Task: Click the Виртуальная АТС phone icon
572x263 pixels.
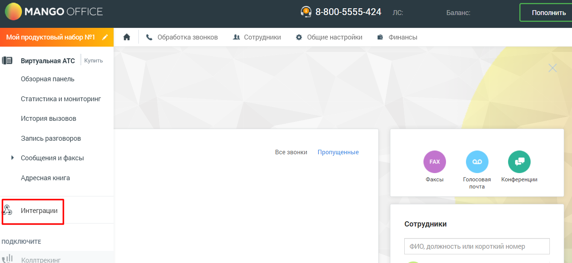Action: click(7, 61)
